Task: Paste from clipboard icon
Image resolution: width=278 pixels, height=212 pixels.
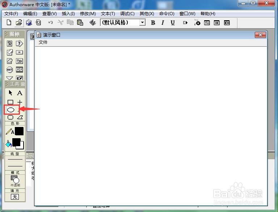Action: click(80, 22)
